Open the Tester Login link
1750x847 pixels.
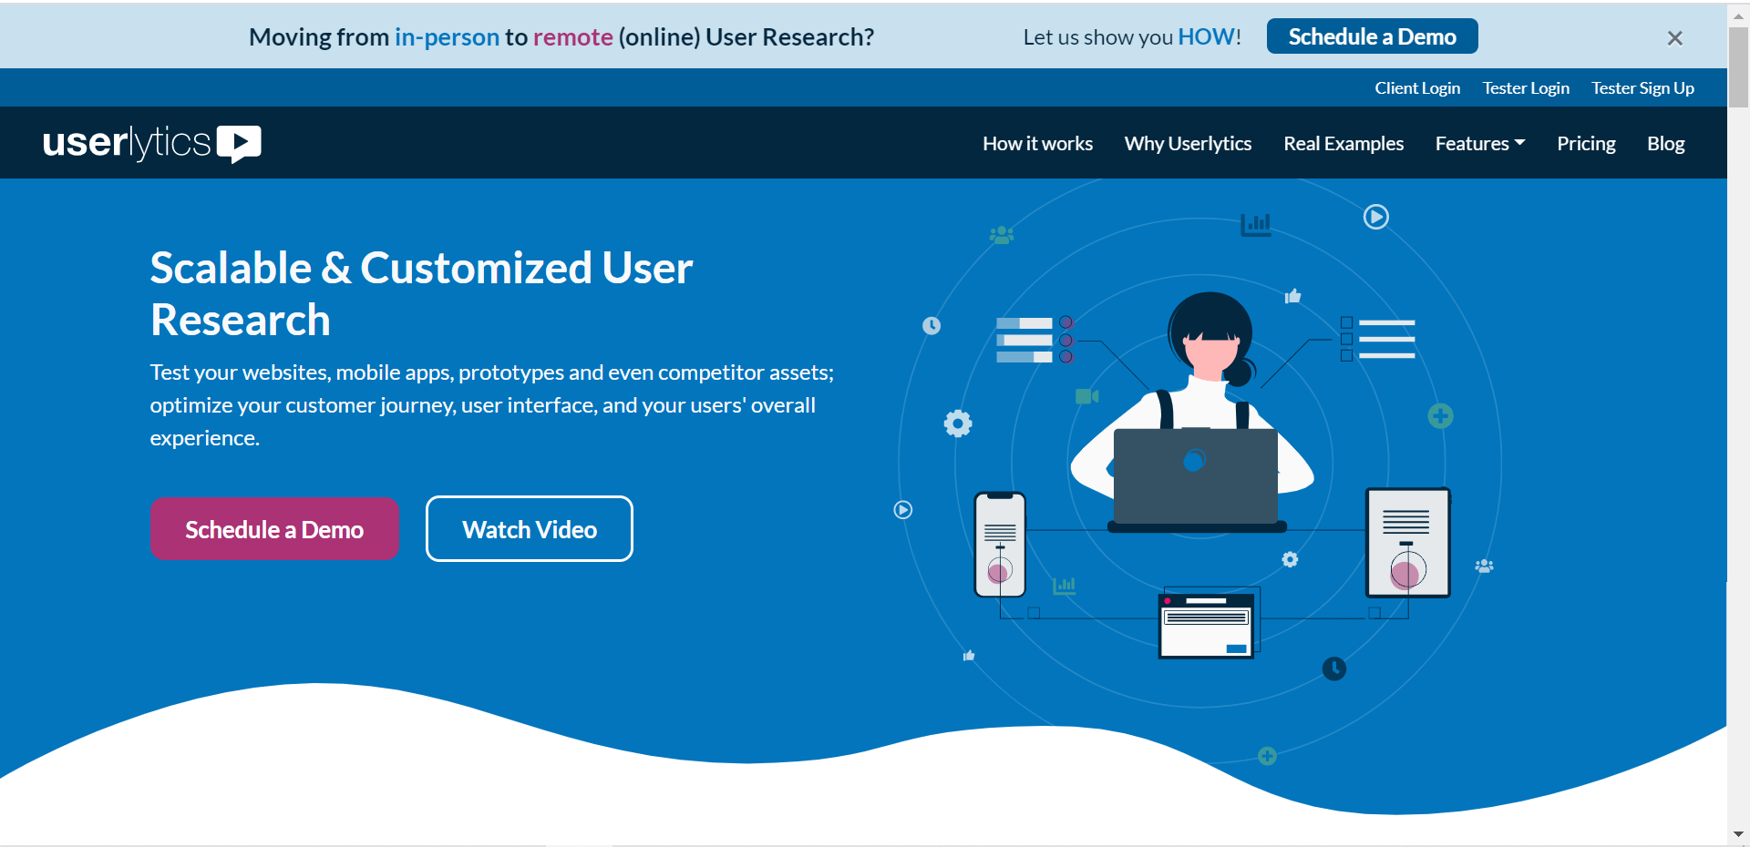(1526, 88)
